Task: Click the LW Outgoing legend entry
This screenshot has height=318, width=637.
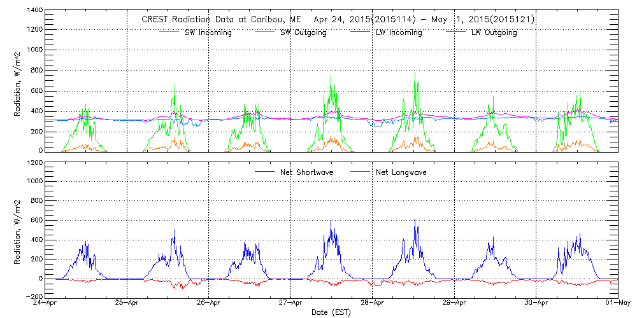Action: pyautogui.click(x=494, y=32)
